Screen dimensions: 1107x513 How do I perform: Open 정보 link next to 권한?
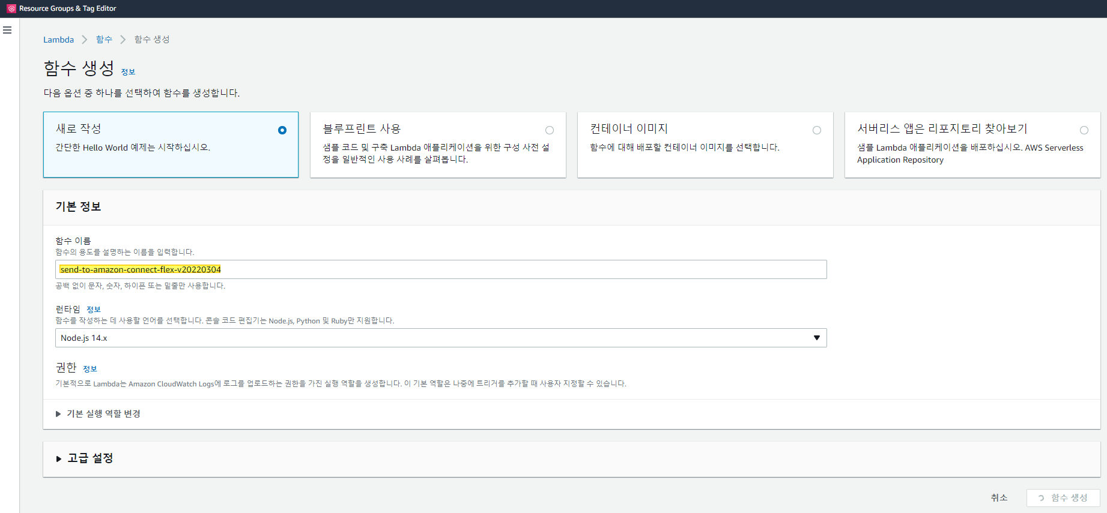click(90, 369)
